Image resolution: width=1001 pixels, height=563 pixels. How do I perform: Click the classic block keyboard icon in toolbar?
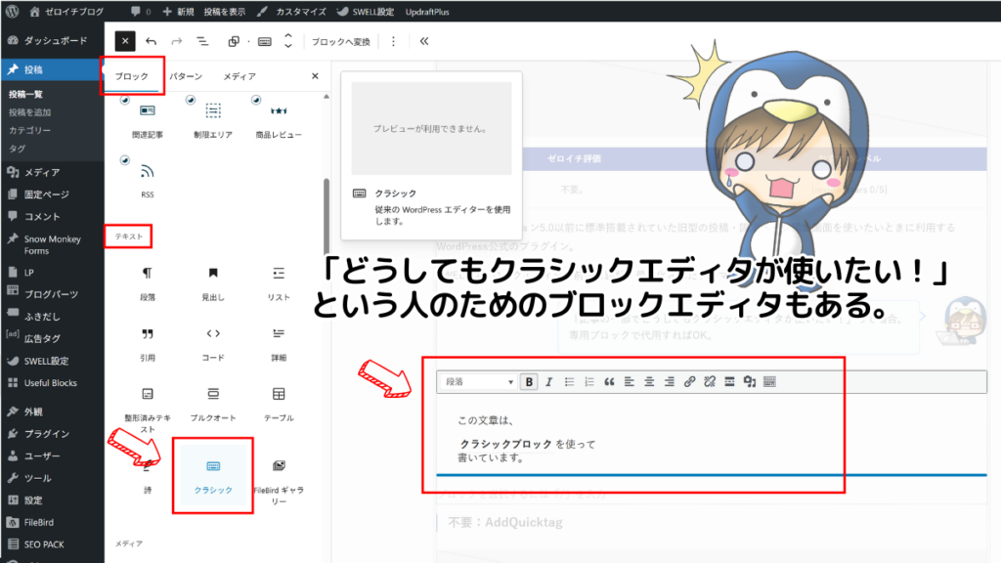[264, 41]
